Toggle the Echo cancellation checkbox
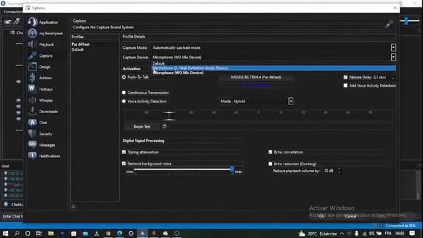Viewport: 423px width, 238px height. (270, 152)
